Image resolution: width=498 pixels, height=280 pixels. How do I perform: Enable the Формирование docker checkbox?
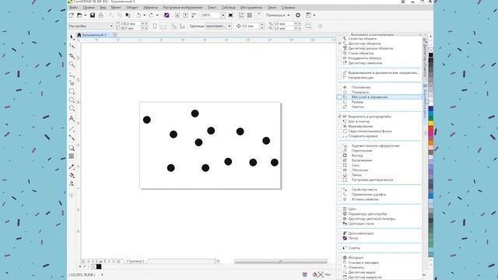click(x=340, y=126)
